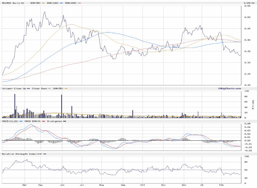The image size is (257, 188).
Task: Click the Relative Strength Index(14) label
Action: tap(21, 154)
